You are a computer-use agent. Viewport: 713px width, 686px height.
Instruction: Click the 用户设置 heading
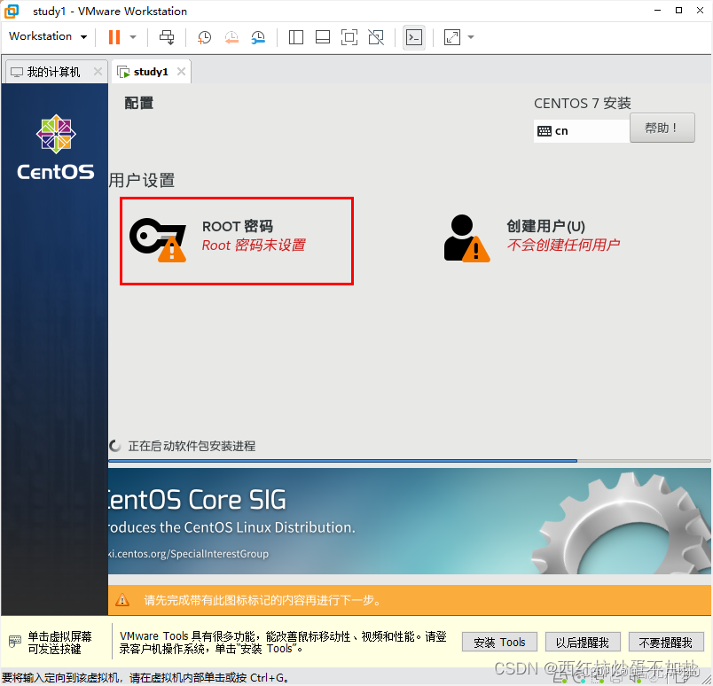click(142, 181)
